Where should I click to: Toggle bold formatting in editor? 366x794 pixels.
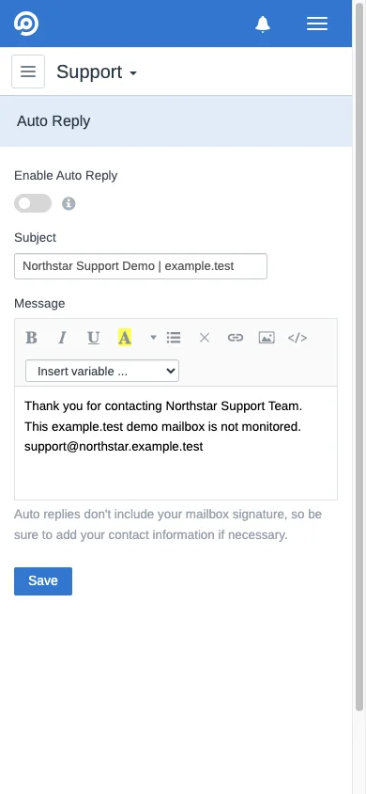pyautogui.click(x=31, y=338)
